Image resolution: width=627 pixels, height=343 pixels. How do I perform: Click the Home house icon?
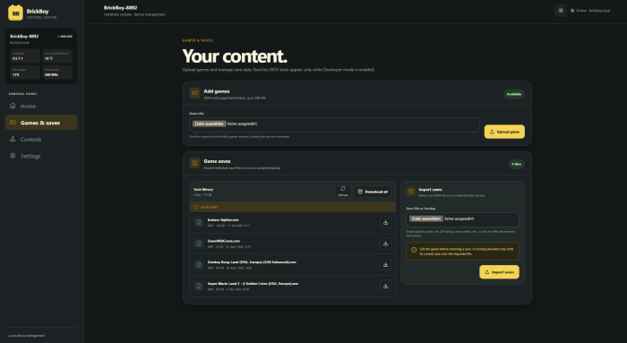click(13, 106)
